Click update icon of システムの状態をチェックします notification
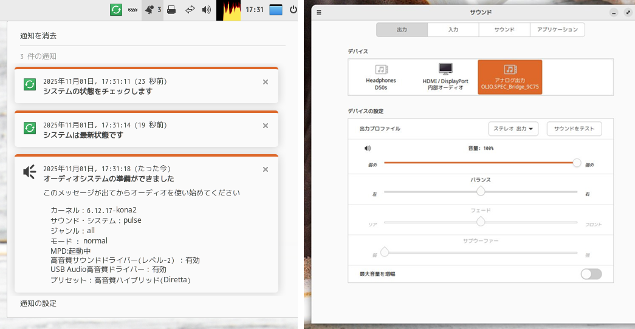The width and height of the screenshot is (635, 329). coord(30,84)
